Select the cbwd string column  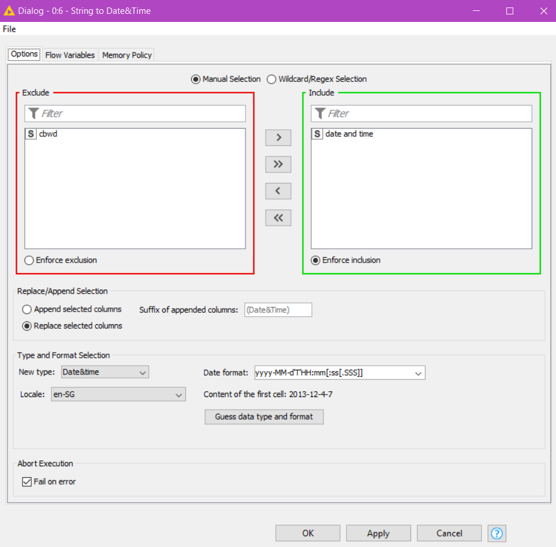[x=48, y=134]
